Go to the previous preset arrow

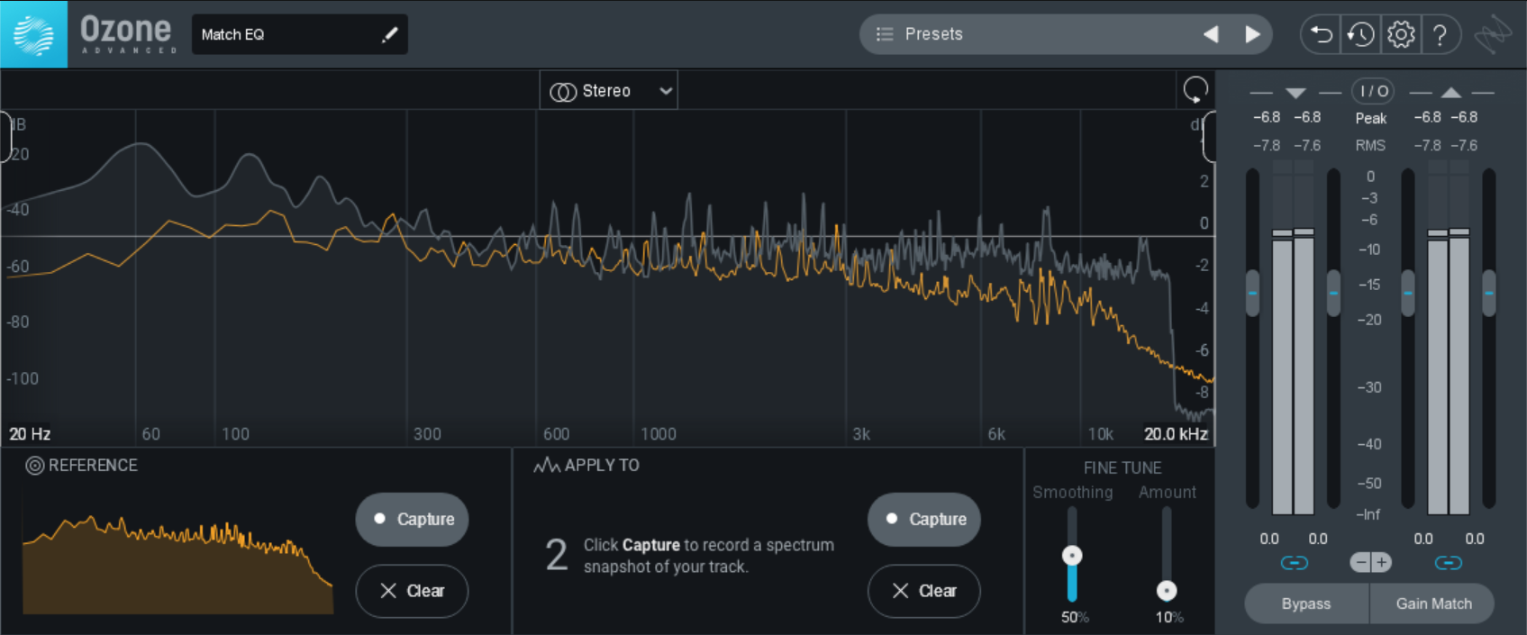1211,34
